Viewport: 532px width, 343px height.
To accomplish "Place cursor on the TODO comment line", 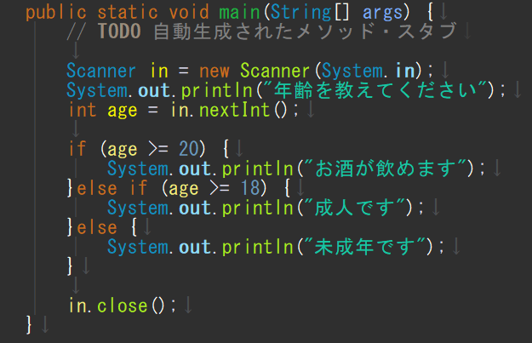I will click(x=261, y=31).
